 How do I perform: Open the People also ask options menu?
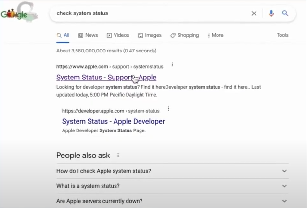pyautogui.click(x=118, y=155)
